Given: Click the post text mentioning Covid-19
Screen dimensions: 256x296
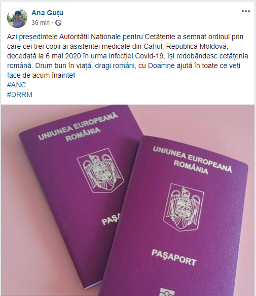Looking at the screenshot, I should pos(127,56).
